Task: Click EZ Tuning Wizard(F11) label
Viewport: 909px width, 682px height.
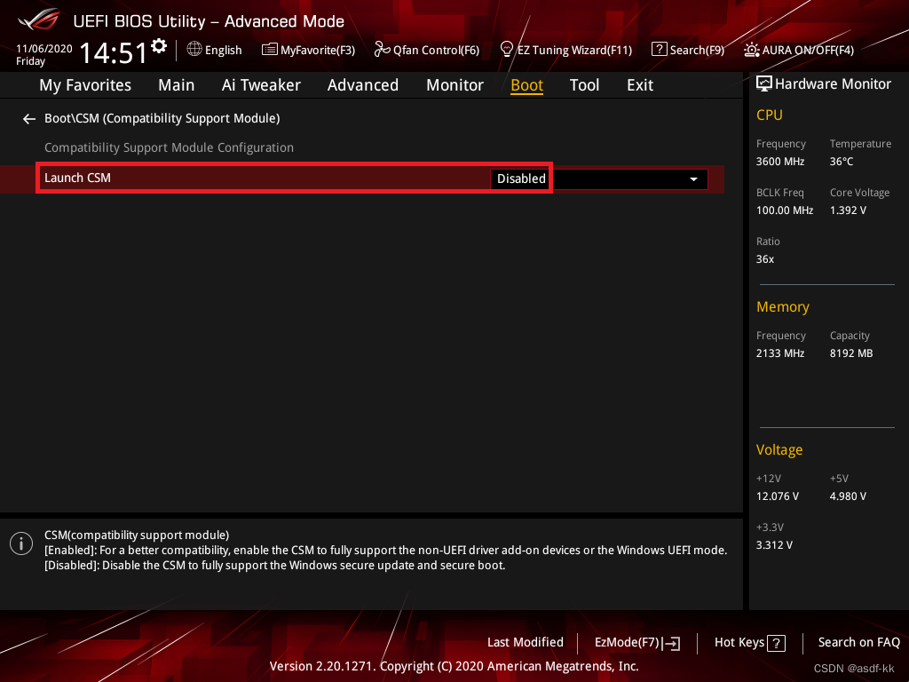Action: click(574, 51)
